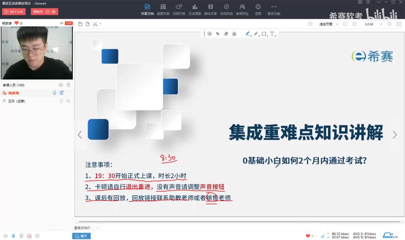Open the network signal strength indicator
The image size is (405, 240).
click(322, 236)
